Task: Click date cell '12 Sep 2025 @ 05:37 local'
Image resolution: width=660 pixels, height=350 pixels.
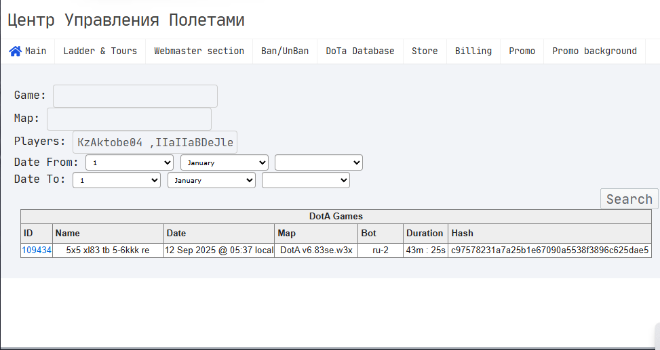Action: pyautogui.click(x=219, y=250)
